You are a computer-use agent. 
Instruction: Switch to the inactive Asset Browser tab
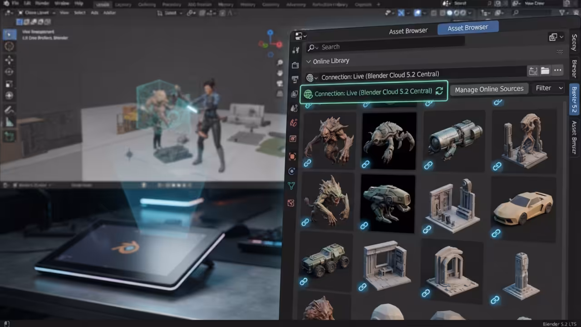pyautogui.click(x=408, y=31)
